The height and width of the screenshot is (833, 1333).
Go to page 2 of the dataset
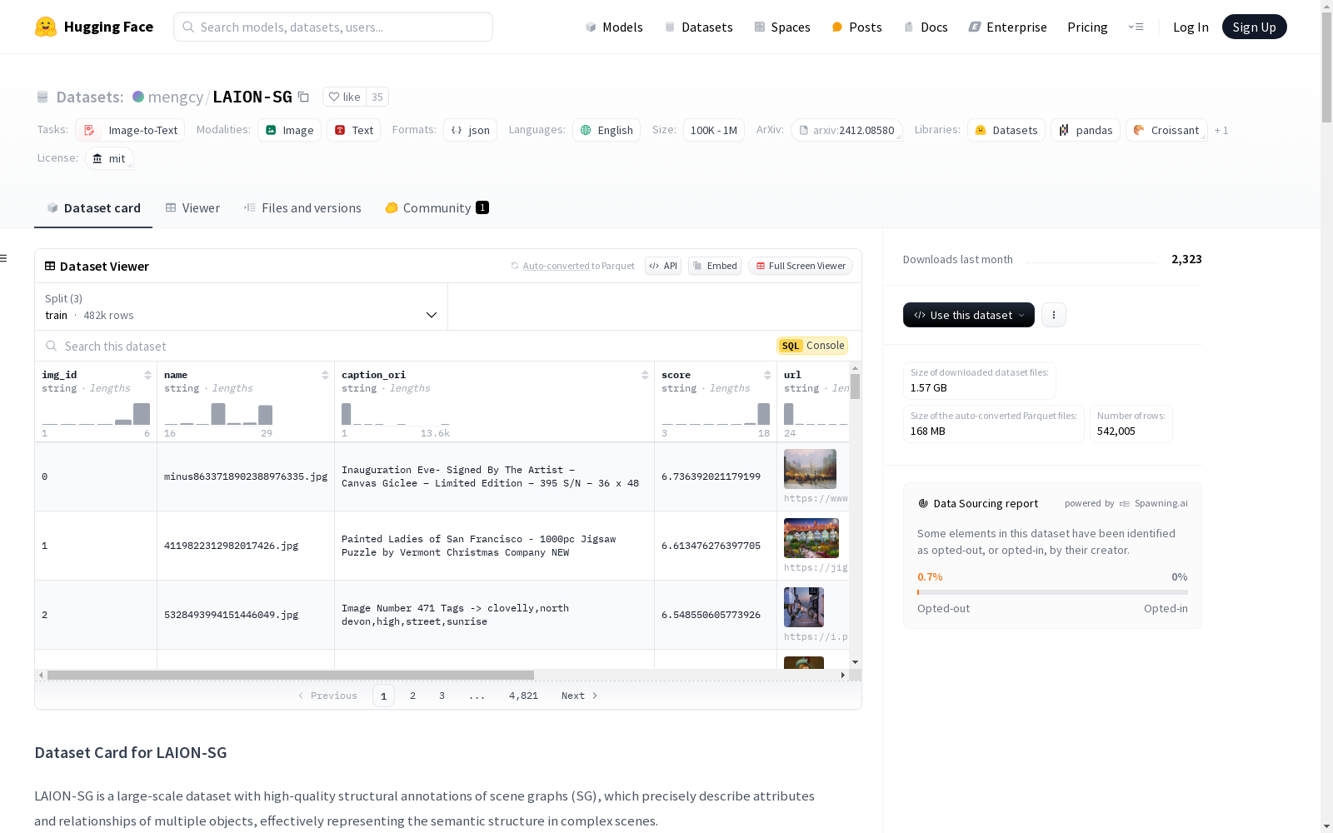412,696
